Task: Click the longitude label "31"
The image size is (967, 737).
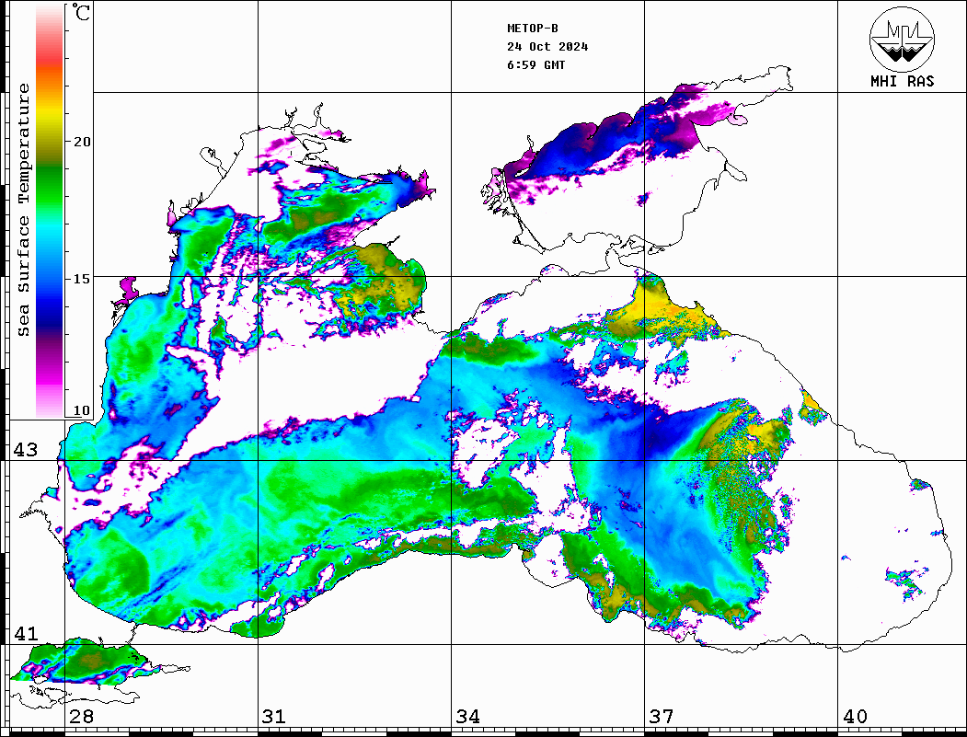Action: pos(274,717)
